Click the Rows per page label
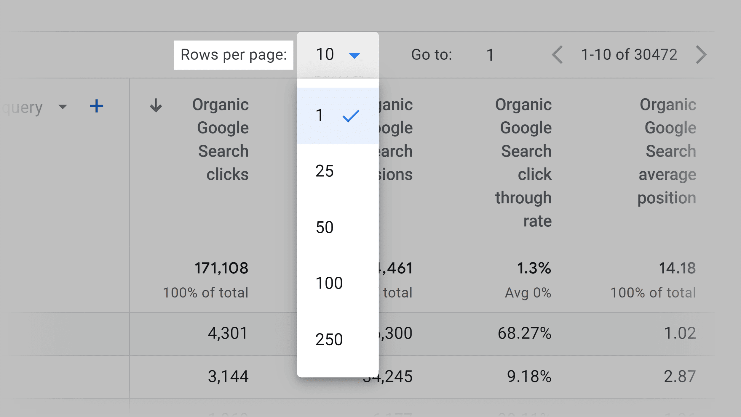 [x=234, y=55]
